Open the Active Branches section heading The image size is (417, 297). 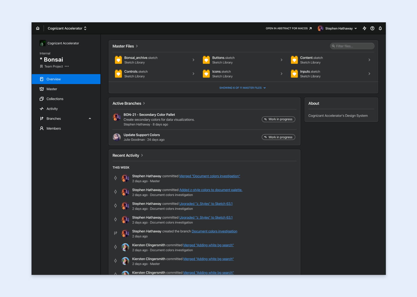[129, 103]
